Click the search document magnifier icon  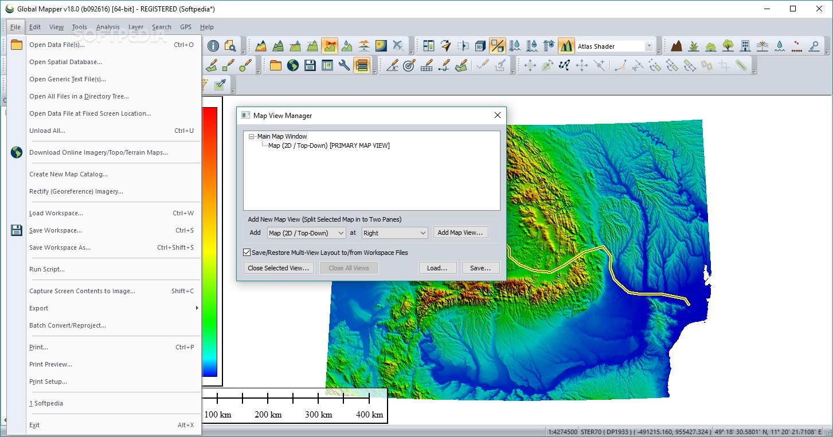pos(230,46)
